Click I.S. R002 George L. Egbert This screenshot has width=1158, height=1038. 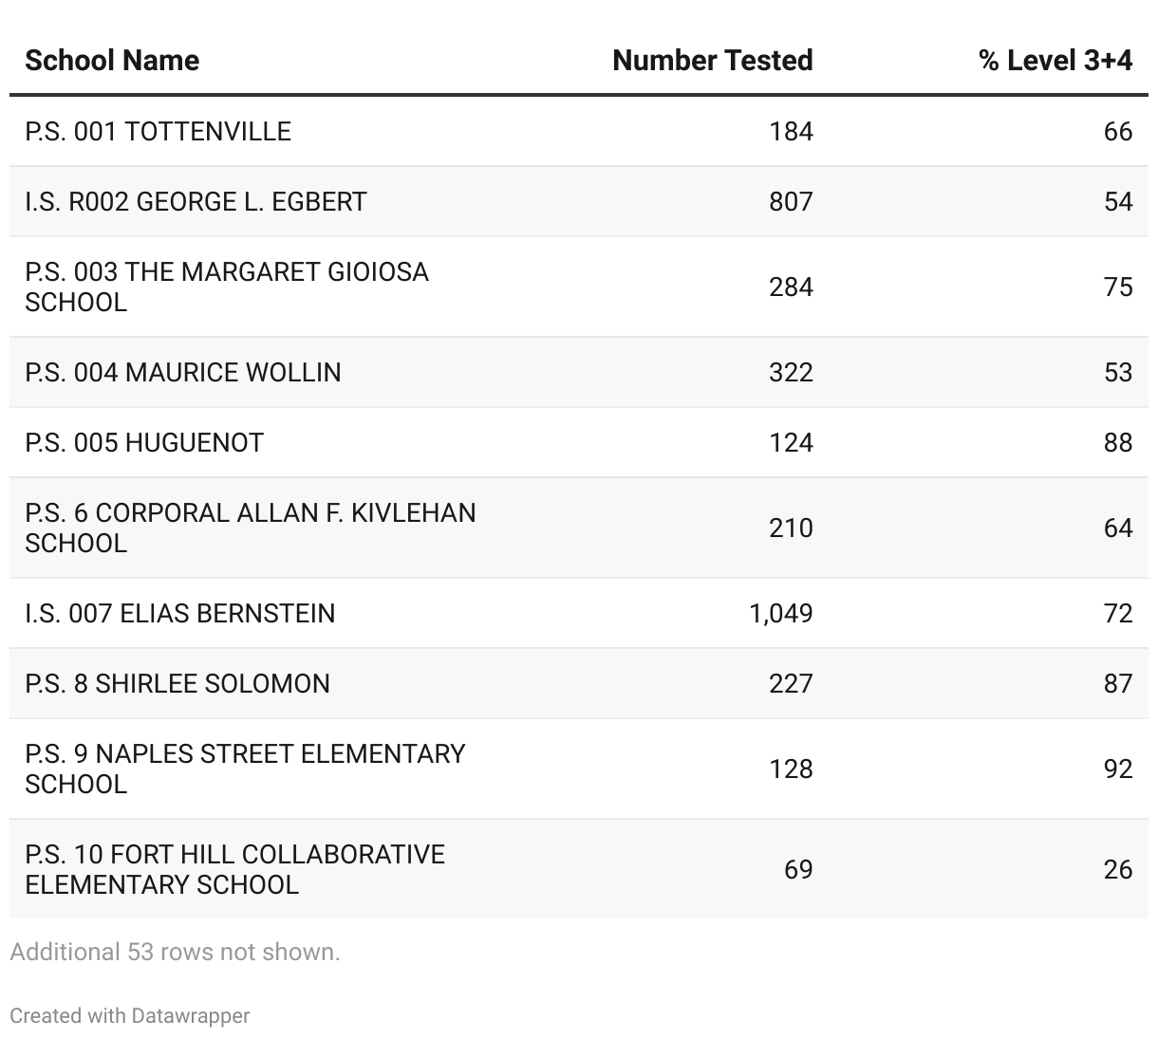pos(196,201)
